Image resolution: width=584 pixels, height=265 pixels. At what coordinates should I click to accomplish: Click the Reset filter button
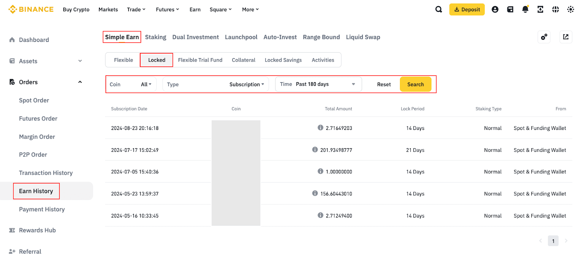pyautogui.click(x=384, y=84)
